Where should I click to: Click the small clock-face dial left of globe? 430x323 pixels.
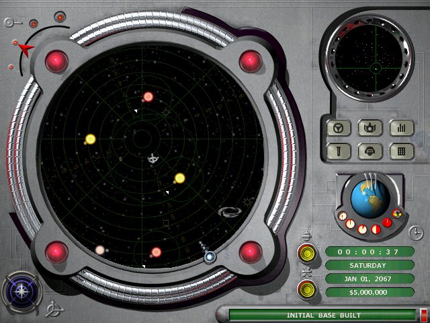[342, 216]
